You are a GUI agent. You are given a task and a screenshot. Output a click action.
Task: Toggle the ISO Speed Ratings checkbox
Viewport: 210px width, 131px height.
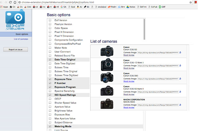50,95
